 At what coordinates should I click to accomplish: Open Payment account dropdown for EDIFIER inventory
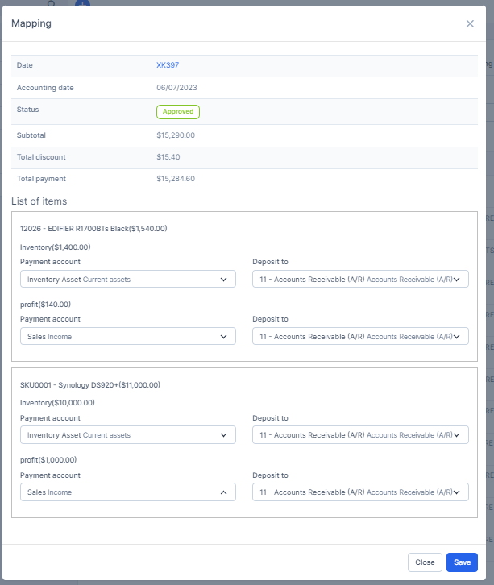click(127, 280)
